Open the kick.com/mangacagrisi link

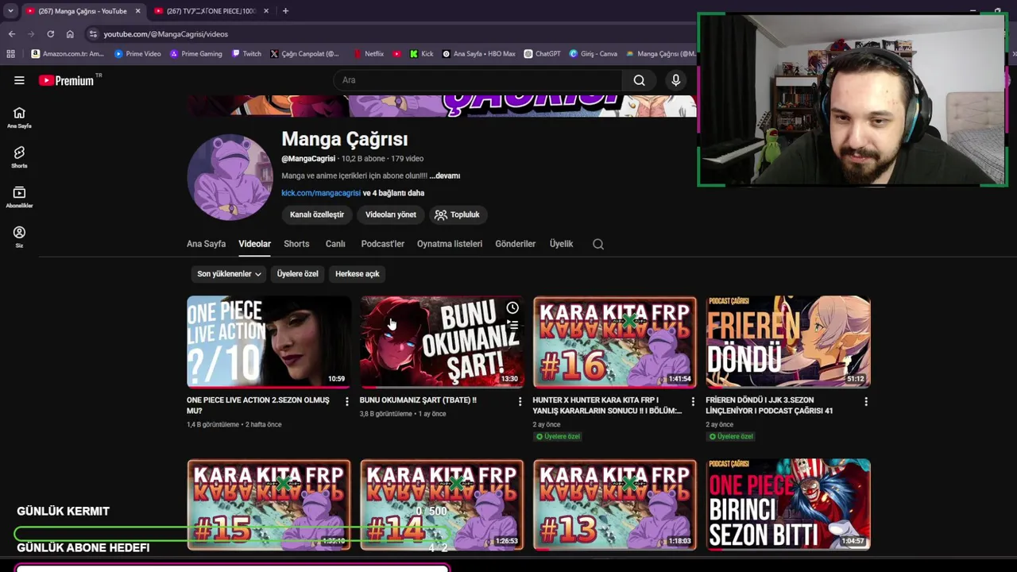click(x=321, y=193)
